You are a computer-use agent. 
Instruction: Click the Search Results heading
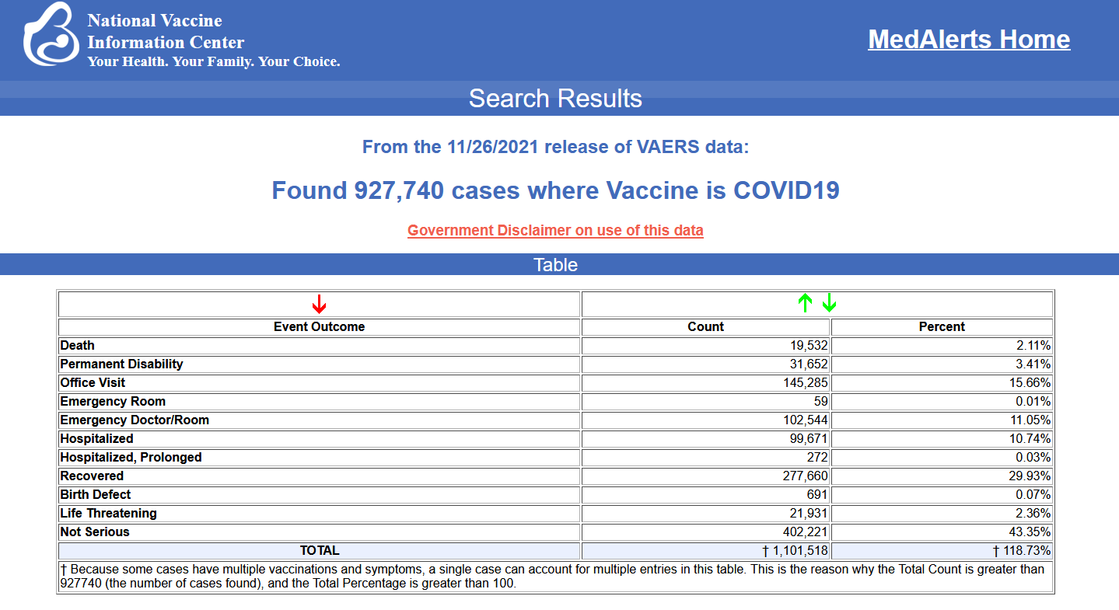pos(555,99)
